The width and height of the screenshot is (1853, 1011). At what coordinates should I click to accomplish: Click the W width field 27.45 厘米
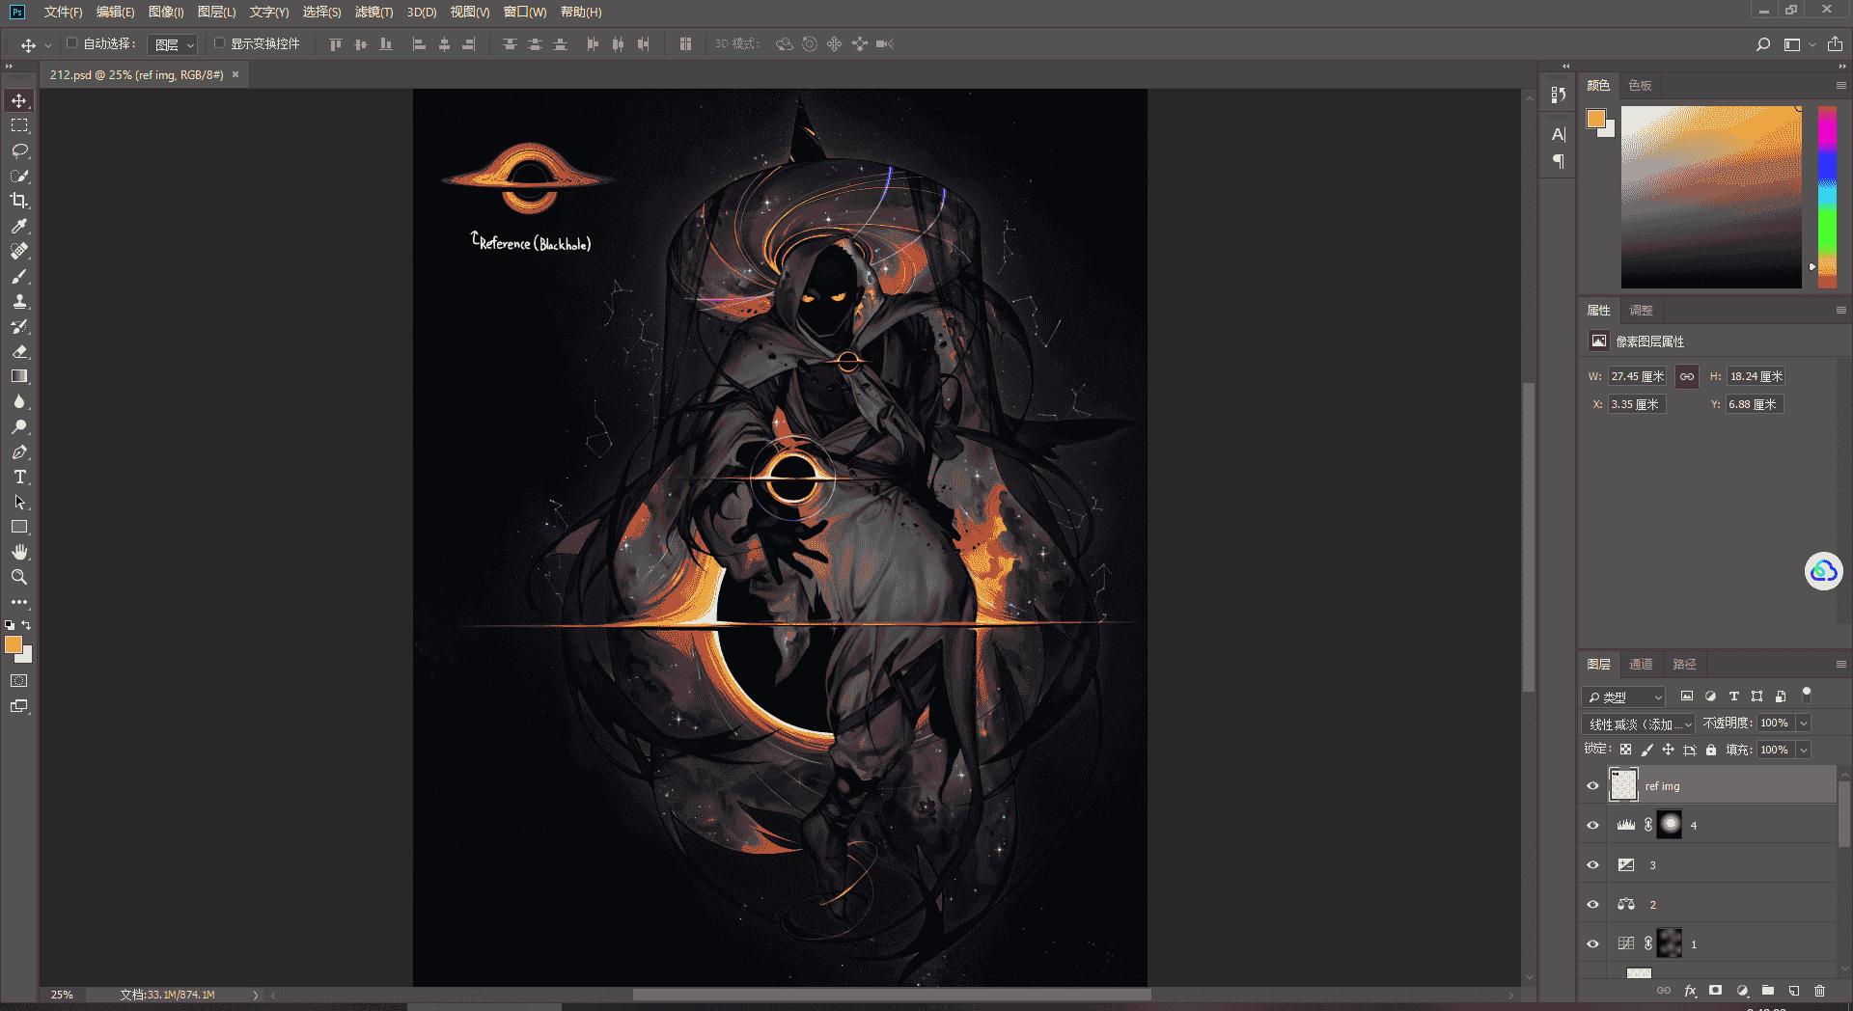(x=1637, y=376)
